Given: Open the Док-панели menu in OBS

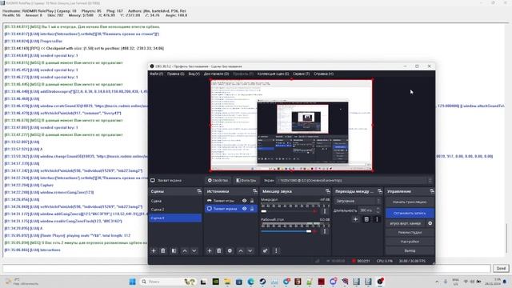Looking at the screenshot, I should (x=216, y=74).
